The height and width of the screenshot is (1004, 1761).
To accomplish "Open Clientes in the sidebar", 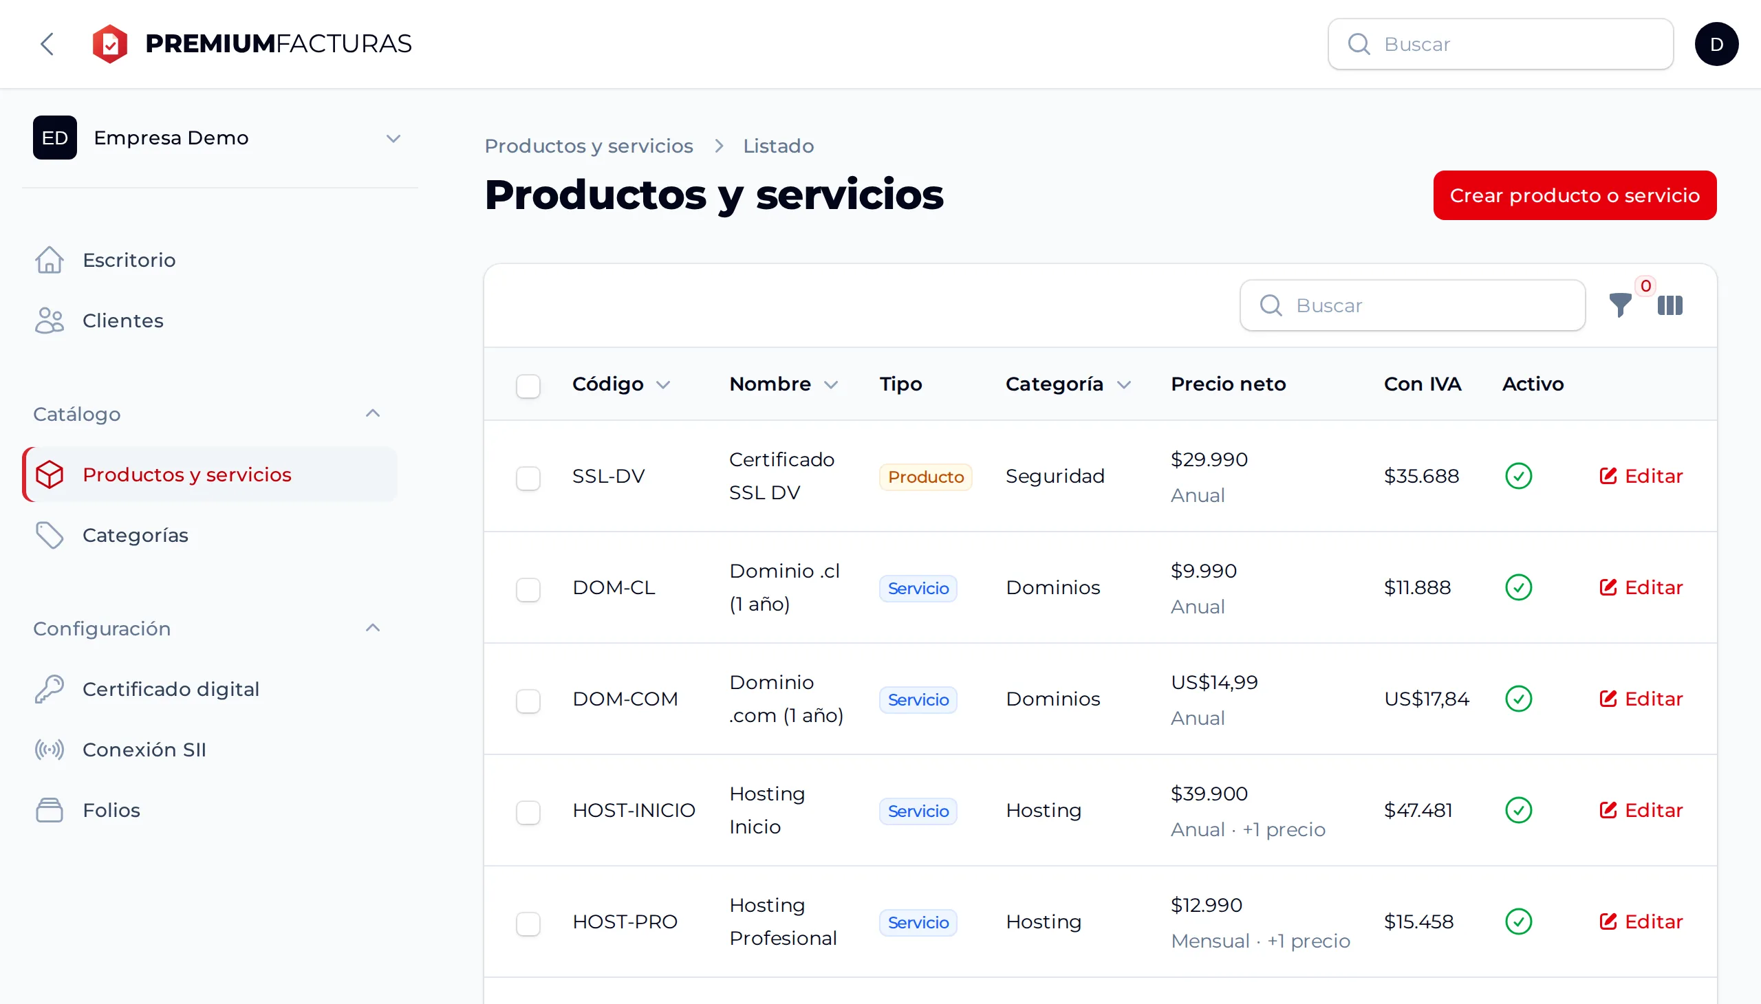I will click(x=210, y=320).
